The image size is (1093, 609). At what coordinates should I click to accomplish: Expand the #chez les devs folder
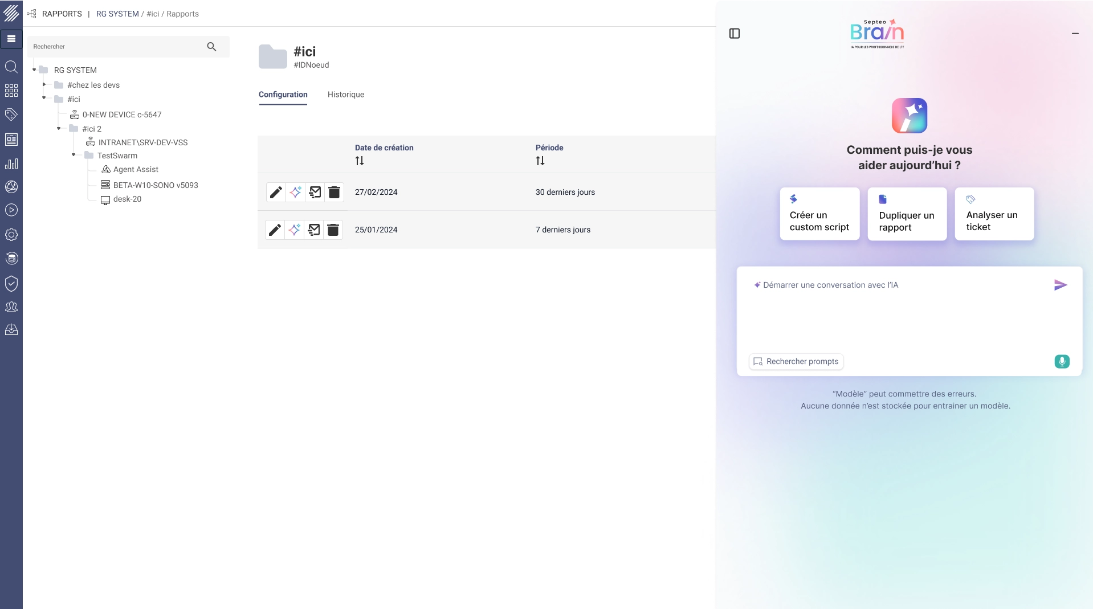pos(44,84)
